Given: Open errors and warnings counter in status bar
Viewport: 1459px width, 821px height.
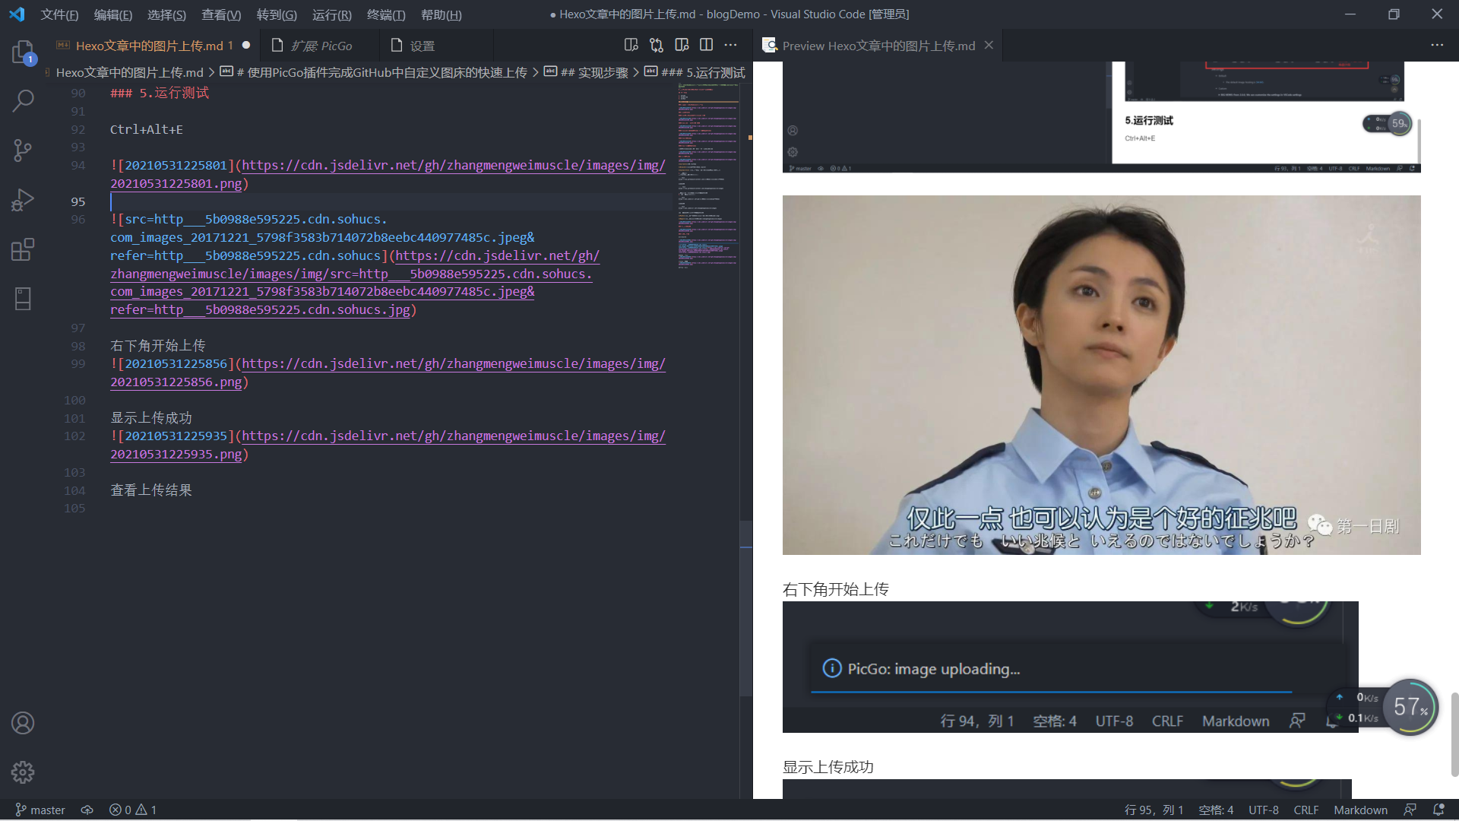Looking at the screenshot, I should 132,810.
